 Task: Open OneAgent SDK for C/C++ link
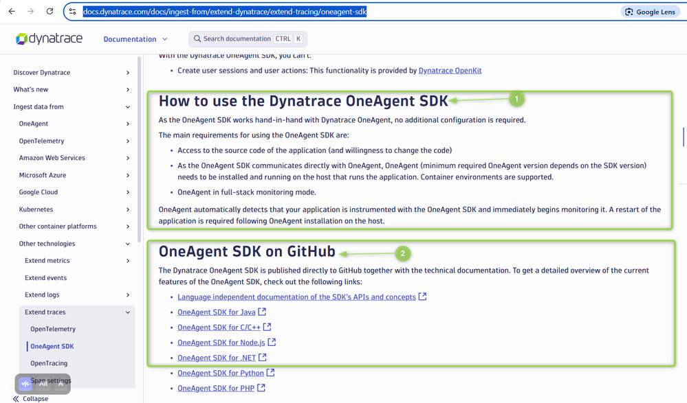point(219,327)
